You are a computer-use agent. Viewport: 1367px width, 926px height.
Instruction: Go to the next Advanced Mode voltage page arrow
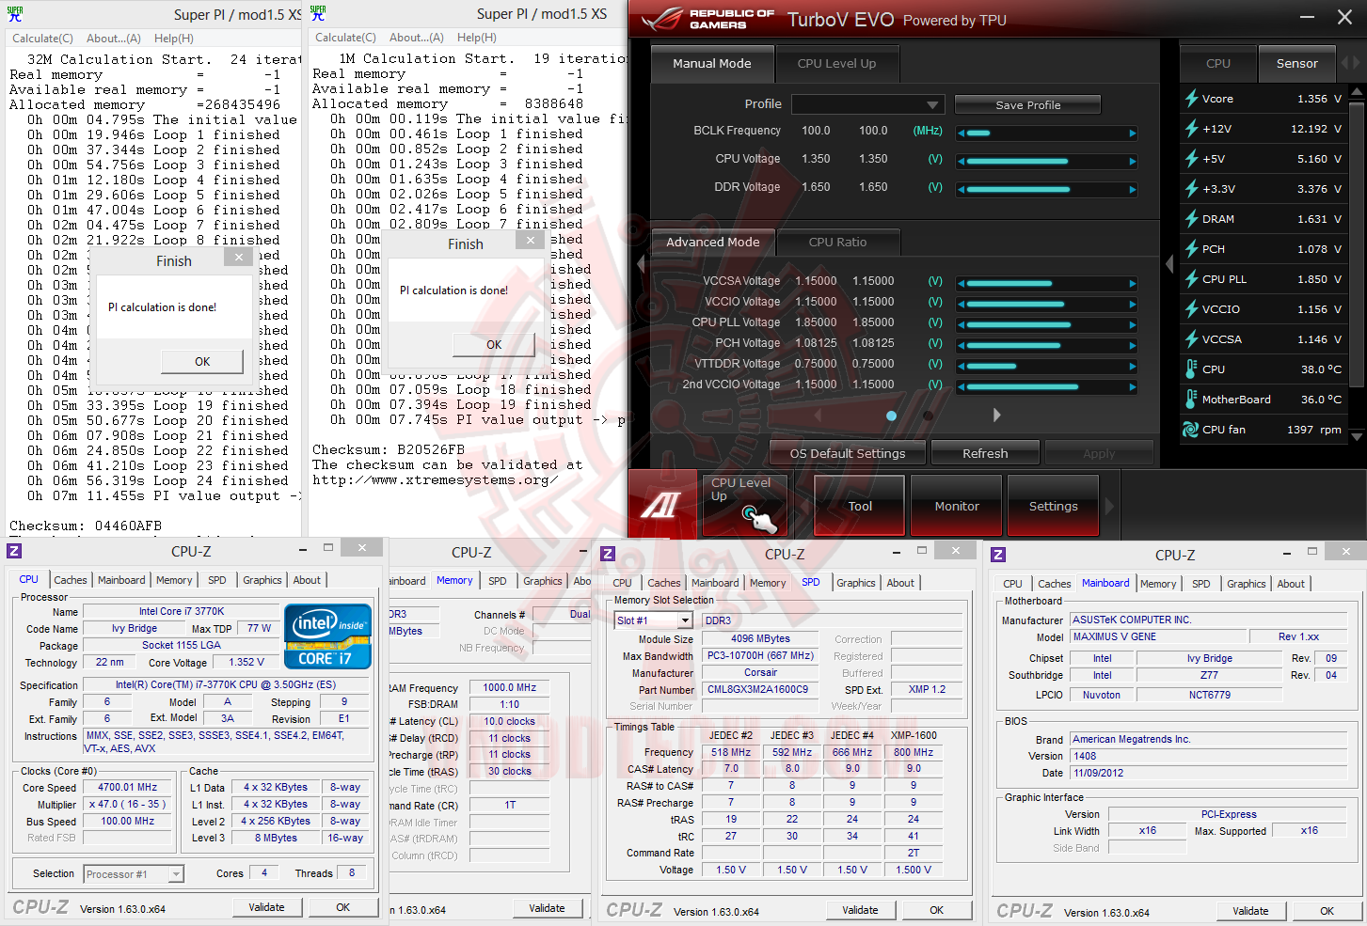click(x=996, y=415)
